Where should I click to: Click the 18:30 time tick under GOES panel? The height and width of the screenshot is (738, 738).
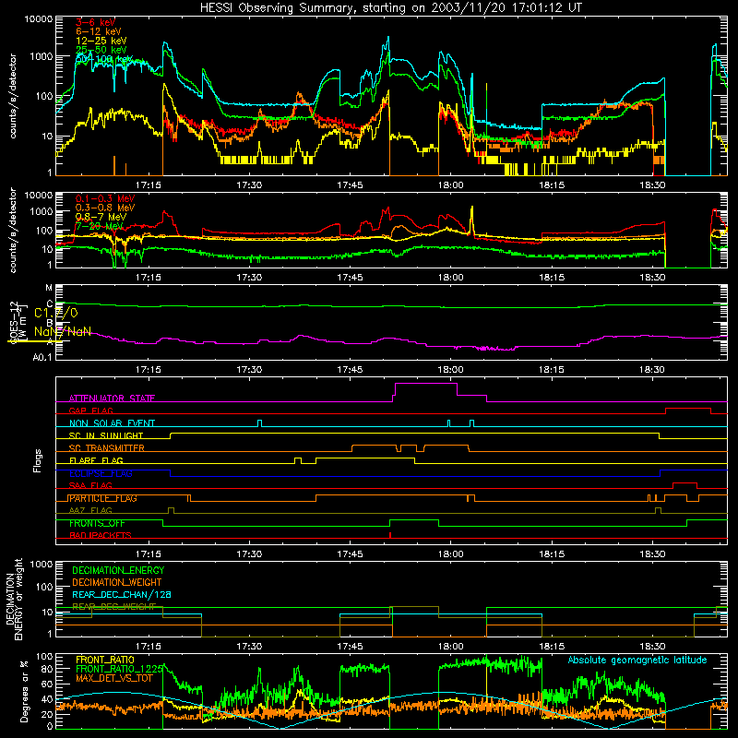click(x=652, y=370)
